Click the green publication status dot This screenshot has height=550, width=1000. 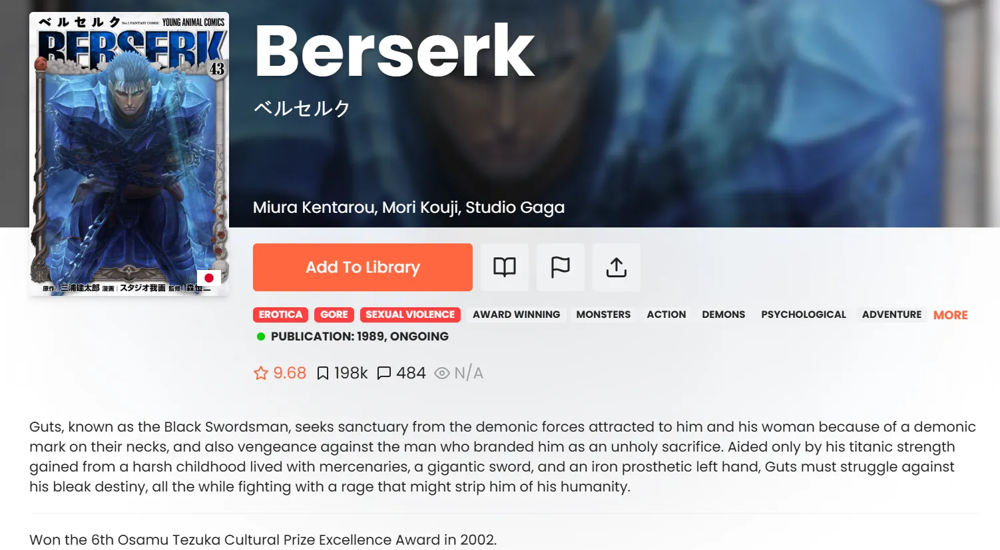[x=261, y=337]
